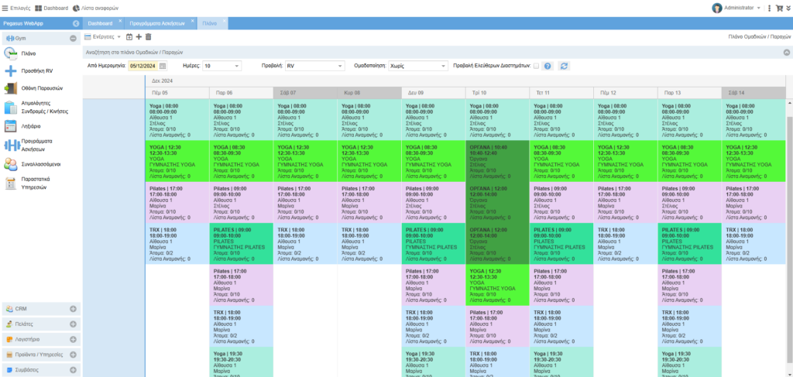Open YOGA 12:30 class on Σάβ 07
This screenshot has width=793, height=377.
click(x=305, y=161)
